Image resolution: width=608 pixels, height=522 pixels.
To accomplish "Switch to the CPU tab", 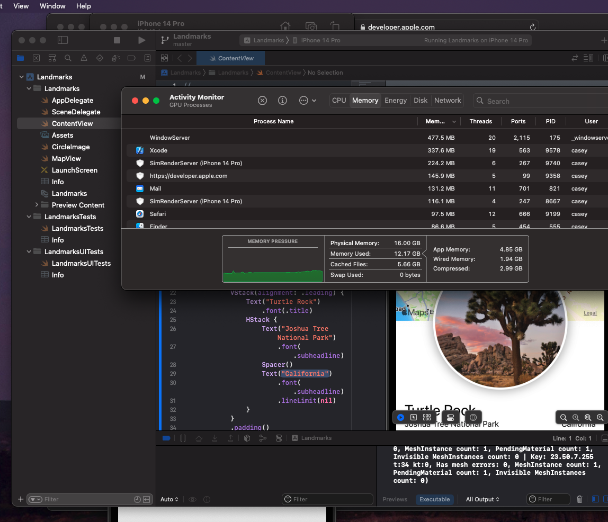I will point(339,101).
